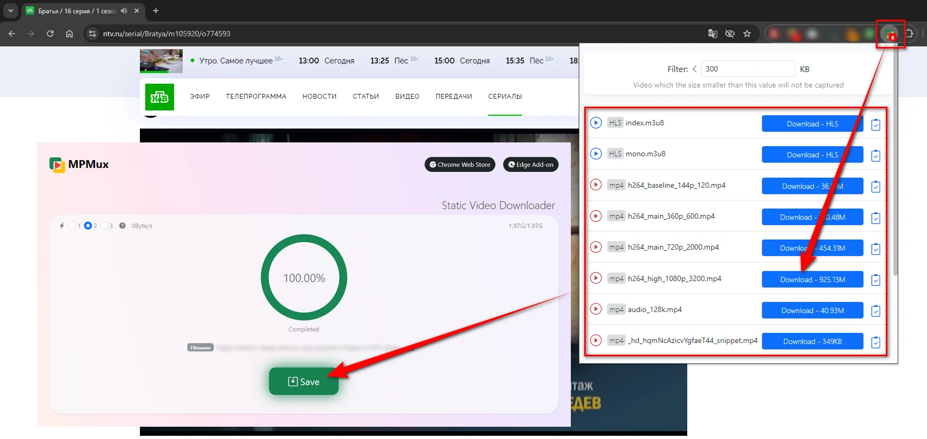Click the green NTV logo

click(x=160, y=97)
